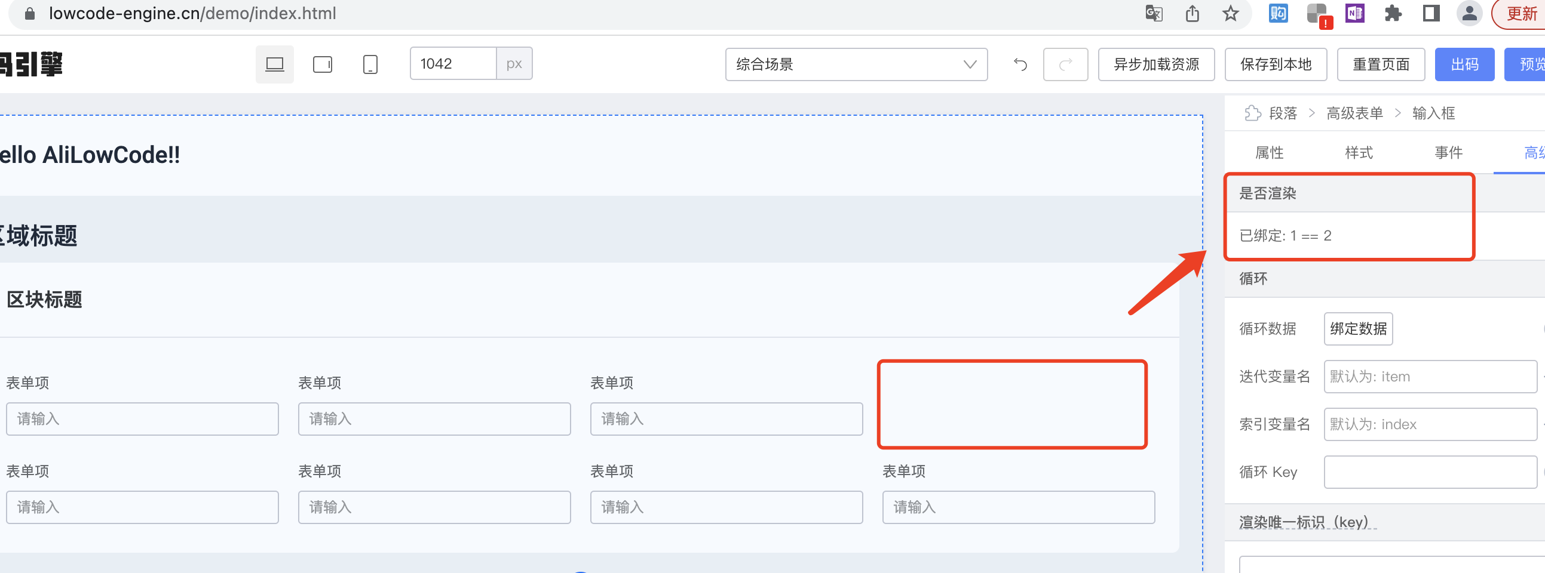Toggle the bookmark star for this page

[x=1231, y=13]
